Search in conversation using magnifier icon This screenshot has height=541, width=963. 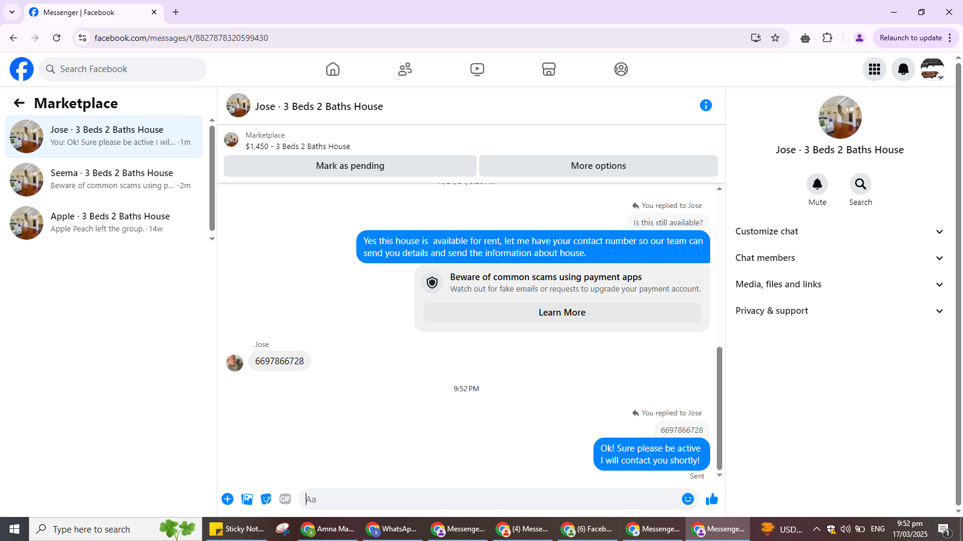[x=861, y=184]
